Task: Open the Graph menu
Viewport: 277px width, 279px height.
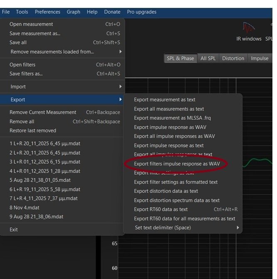Action: tap(74, 12)
